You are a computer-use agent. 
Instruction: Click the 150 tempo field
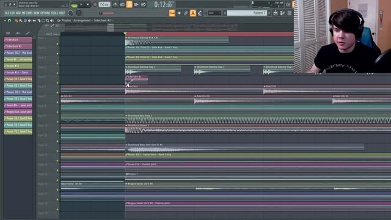coord(104,4)
